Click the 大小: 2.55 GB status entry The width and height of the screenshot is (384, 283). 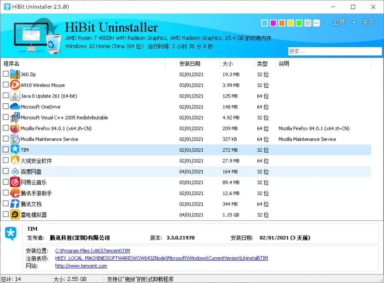point(70,279)
